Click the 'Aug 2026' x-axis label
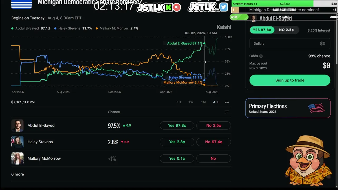The image size is (338, 190). coord(212,92)
